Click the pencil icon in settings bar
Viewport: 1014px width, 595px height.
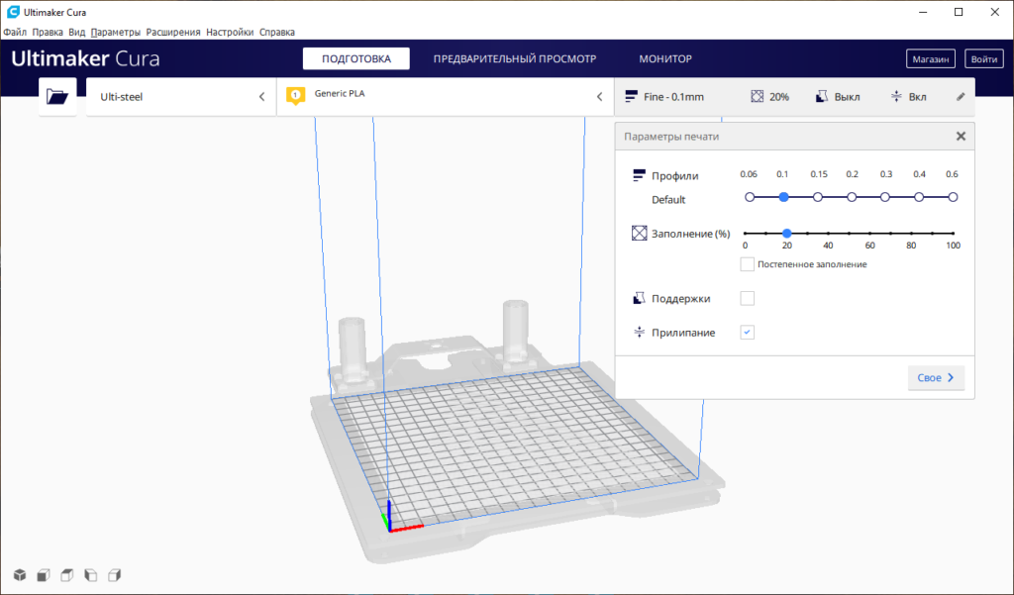960,97
